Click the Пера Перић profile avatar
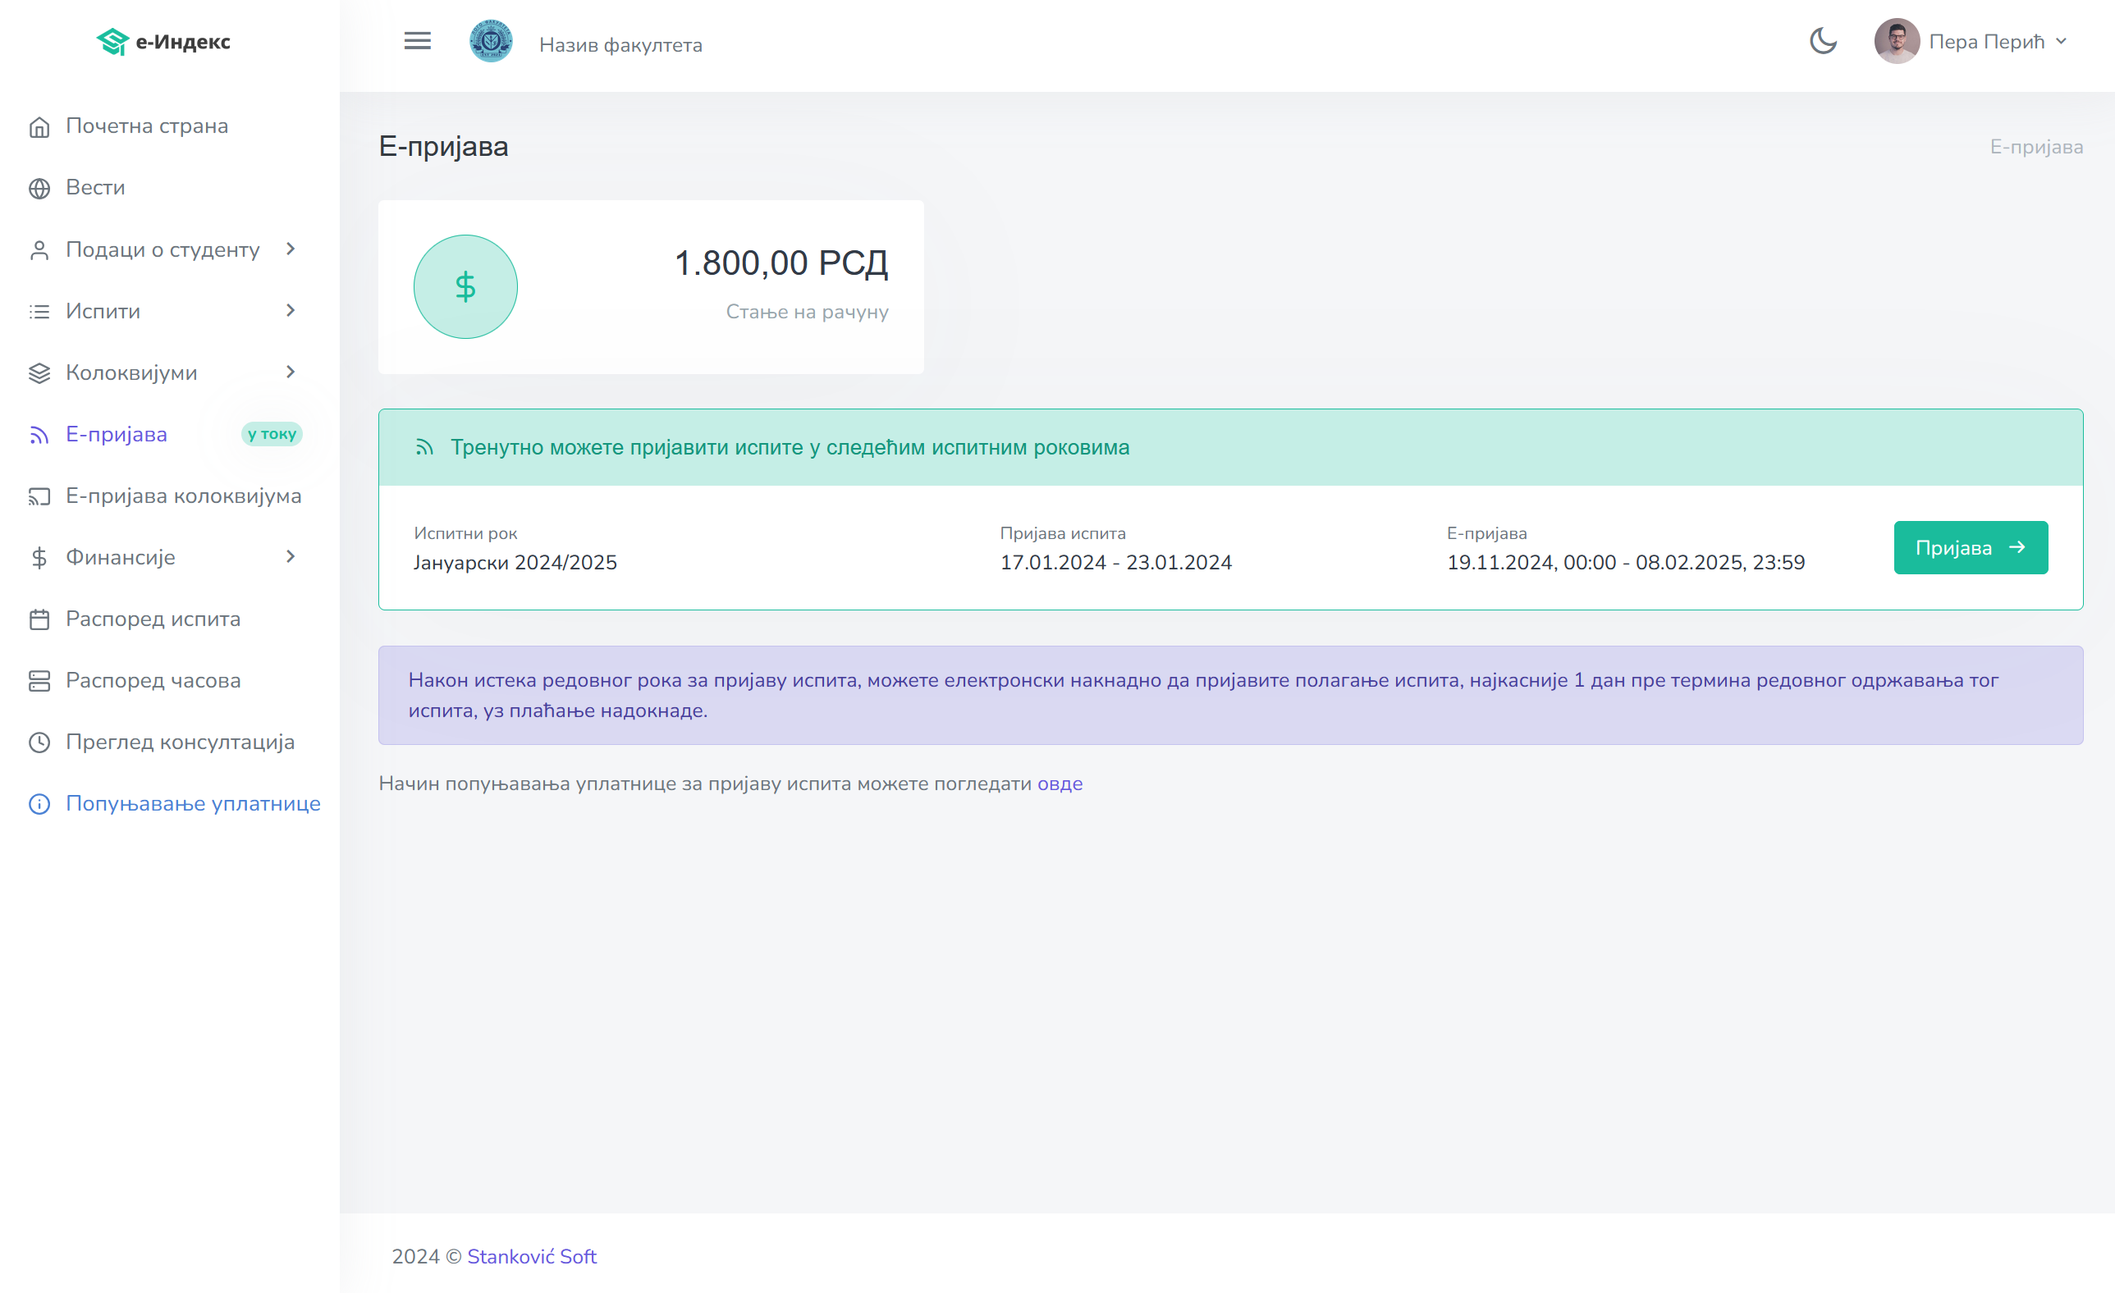The image size is (2115, 1293). (x=1896, y=41)
